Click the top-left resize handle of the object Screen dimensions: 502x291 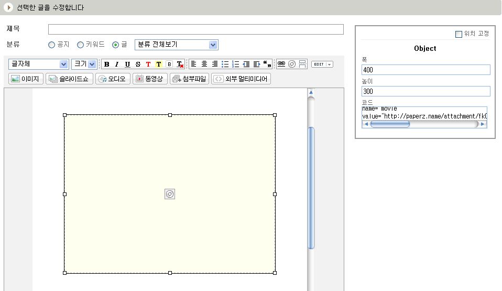click(64, 115)
